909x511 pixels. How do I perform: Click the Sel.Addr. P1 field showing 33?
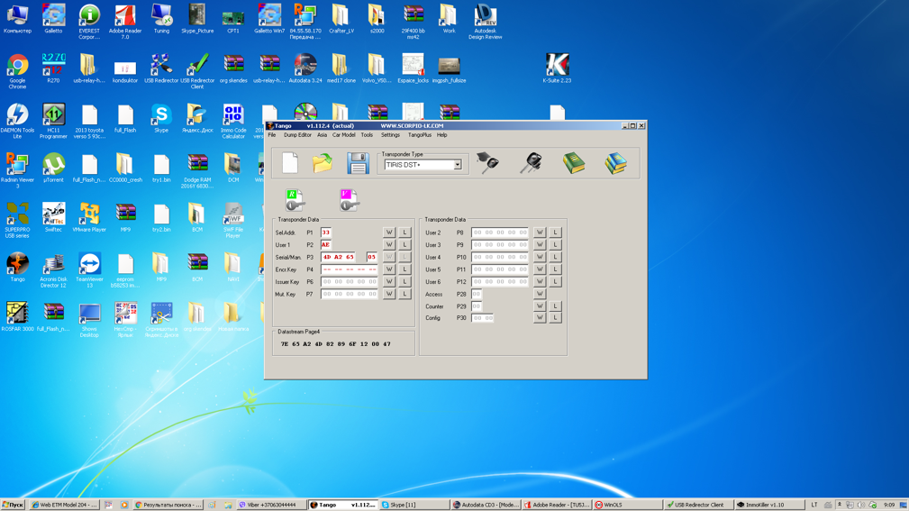326,233
